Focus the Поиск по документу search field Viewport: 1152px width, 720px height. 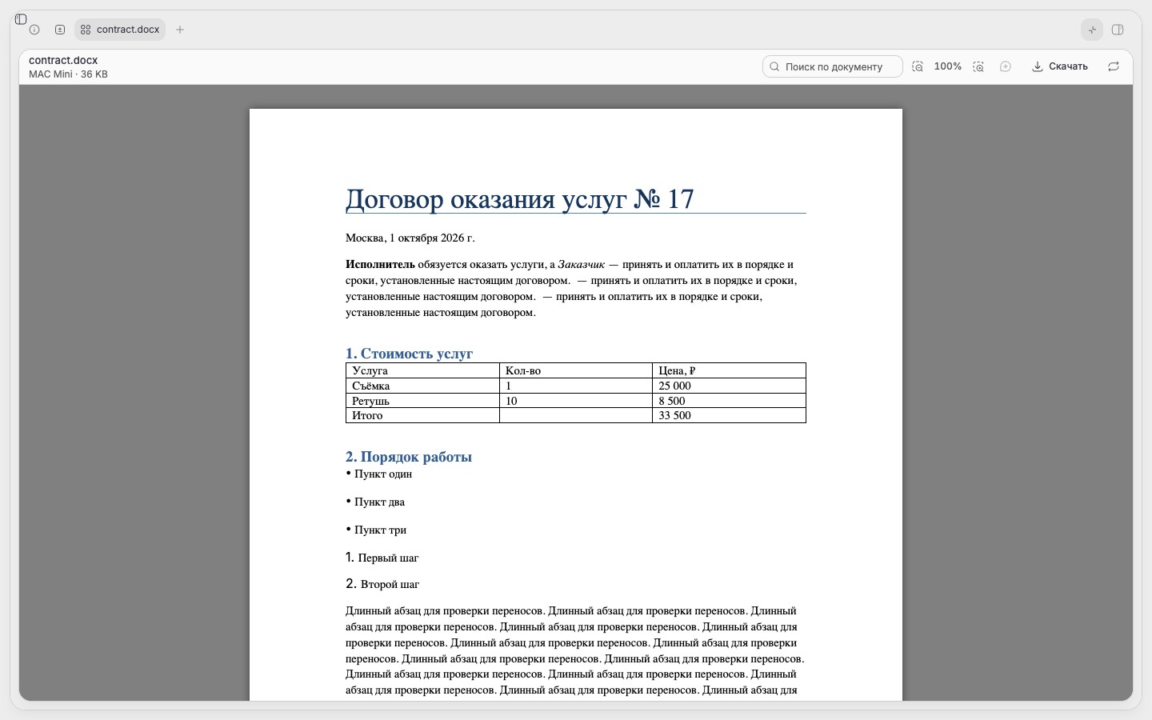pyautogui.click(x=833, y=66)
